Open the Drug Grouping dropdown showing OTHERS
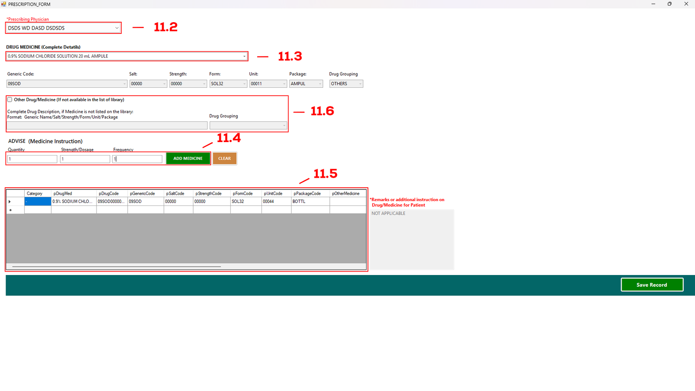 (x=360, y=84)
